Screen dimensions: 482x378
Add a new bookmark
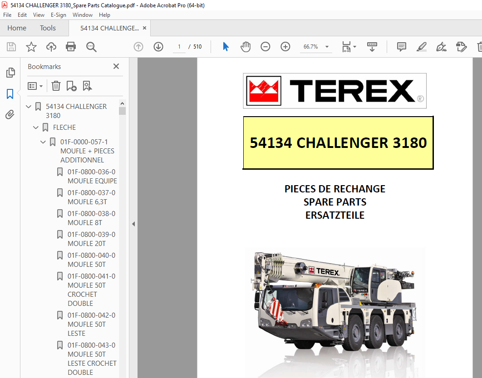[x=71, y=86]
